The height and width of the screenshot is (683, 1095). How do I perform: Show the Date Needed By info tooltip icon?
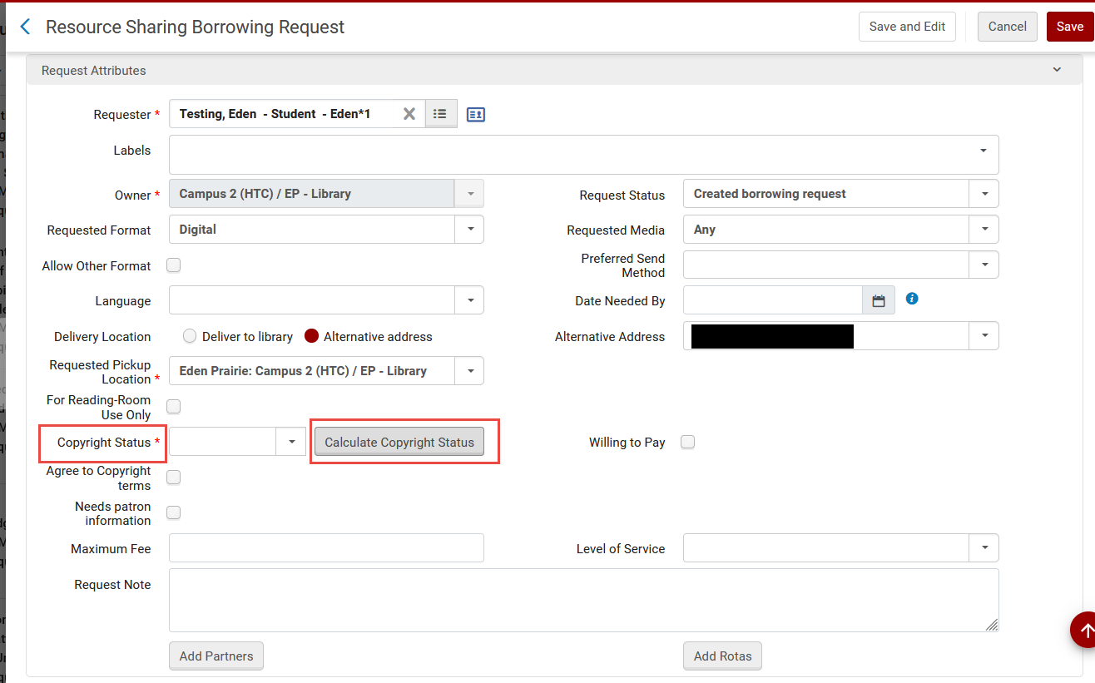point(912,298)
